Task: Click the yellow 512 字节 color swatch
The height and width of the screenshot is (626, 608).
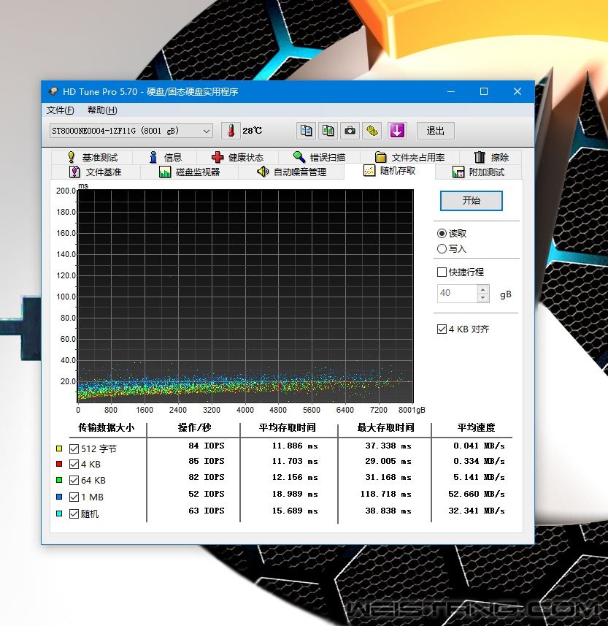Action: pos(59,448)
